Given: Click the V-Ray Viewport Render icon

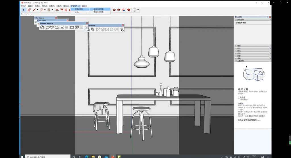Looking at the screenshot, I should click(x=62, y=28).
